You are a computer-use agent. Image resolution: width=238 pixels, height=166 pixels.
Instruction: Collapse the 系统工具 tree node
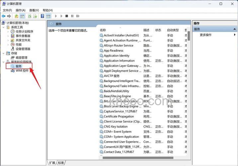pyautogui.click(x=4, y=27)
